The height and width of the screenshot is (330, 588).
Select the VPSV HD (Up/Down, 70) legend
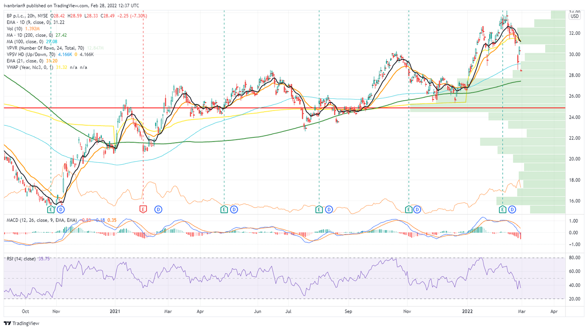point(31,55)
